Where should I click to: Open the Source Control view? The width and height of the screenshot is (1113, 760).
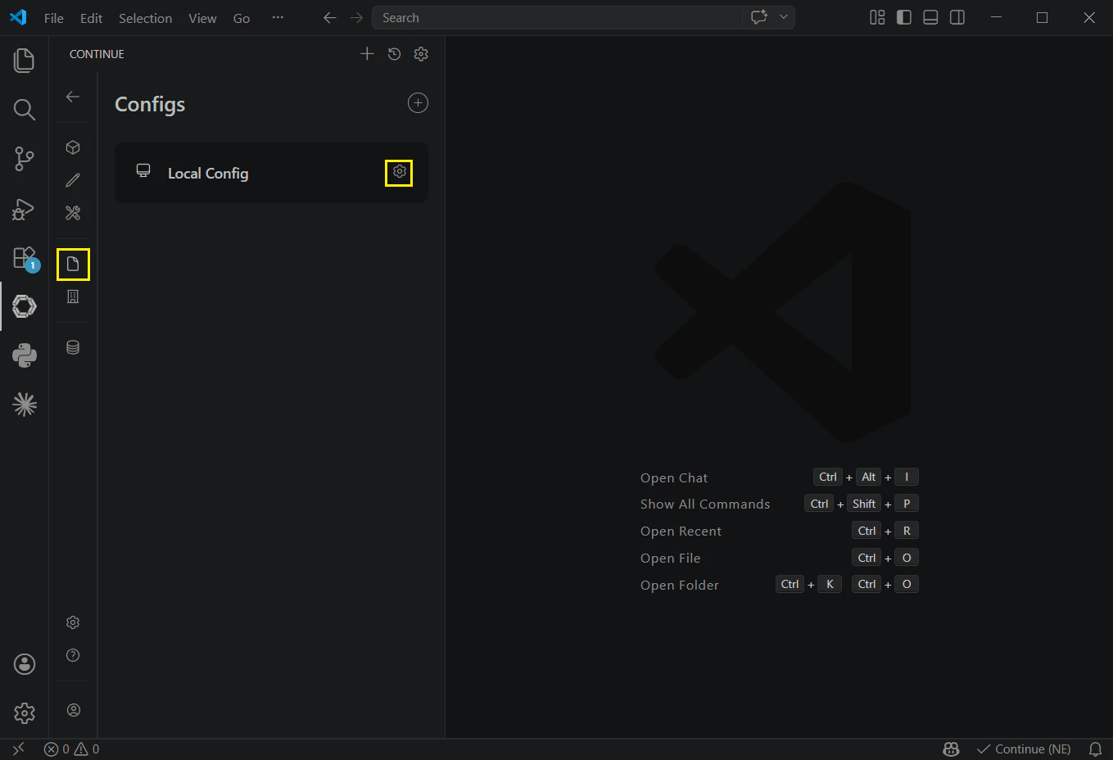click(x=24, y=159)
